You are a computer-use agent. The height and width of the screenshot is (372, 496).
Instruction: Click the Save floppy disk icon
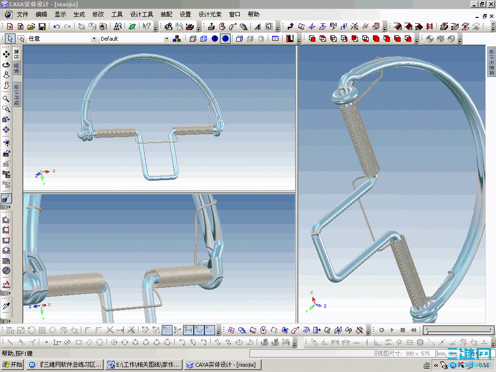click(x=42, y=27)
